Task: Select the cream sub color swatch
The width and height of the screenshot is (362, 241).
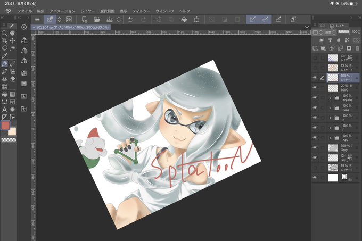Action: coord(12,131)
